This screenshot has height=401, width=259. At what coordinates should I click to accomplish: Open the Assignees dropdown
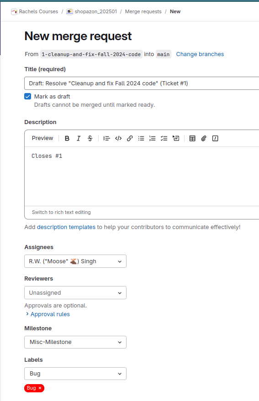(x=75, y=261)
